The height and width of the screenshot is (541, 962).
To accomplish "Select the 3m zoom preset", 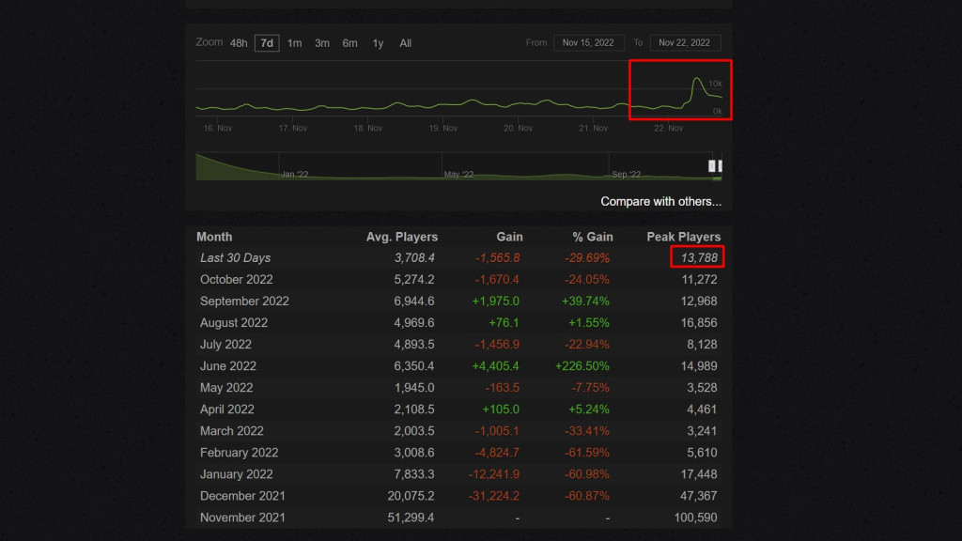I will [322, 43].
